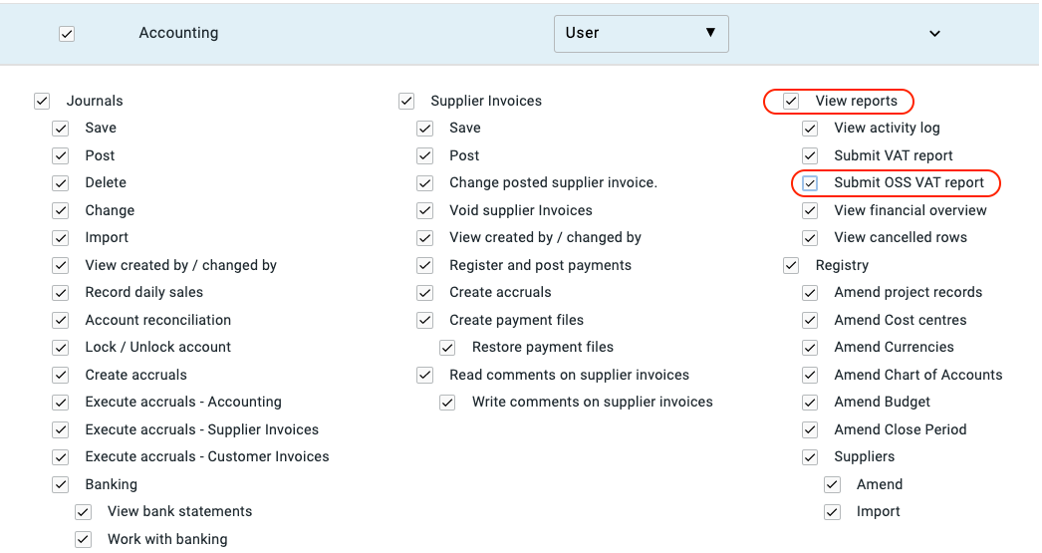Toggle the Suppliers checkbox under Registry
1042x553 pixels.
[811, 457]
